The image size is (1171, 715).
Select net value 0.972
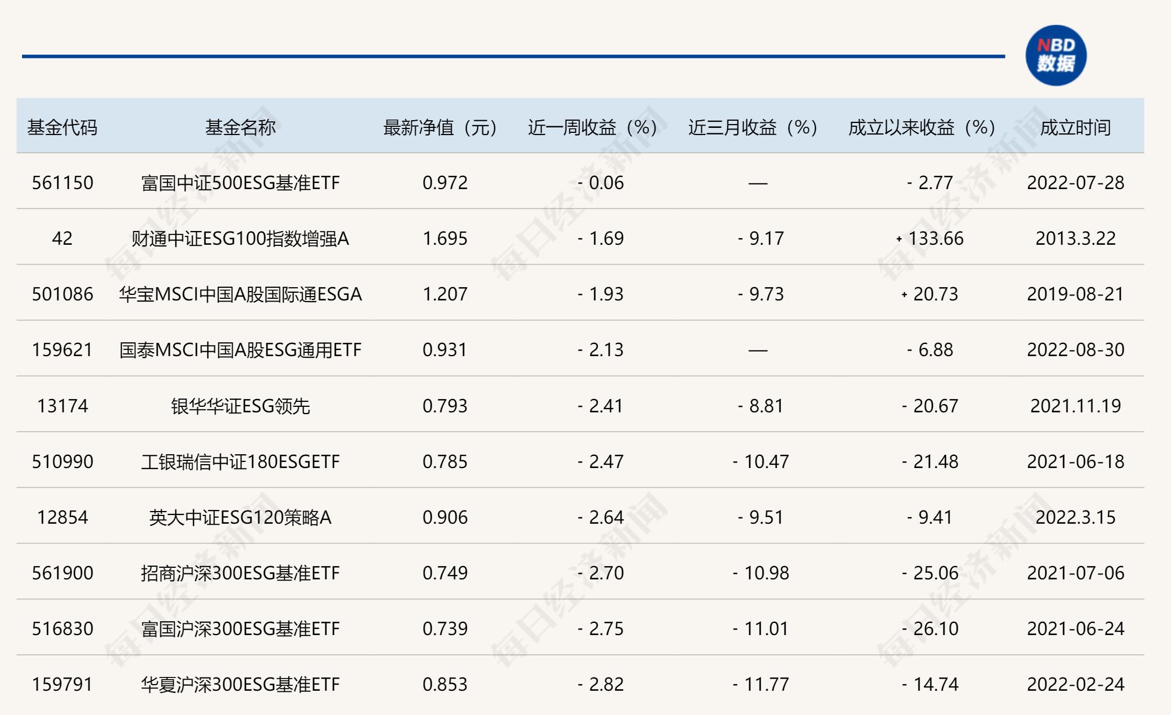point(445,182)
